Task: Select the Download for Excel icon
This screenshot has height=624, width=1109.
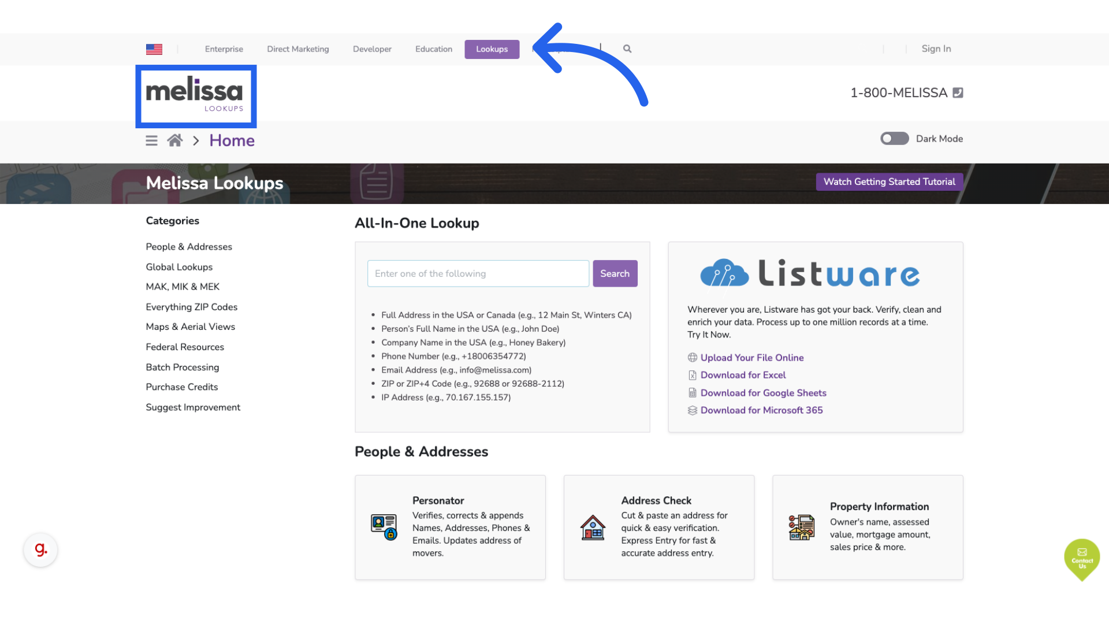Action: tap(692, 375)
